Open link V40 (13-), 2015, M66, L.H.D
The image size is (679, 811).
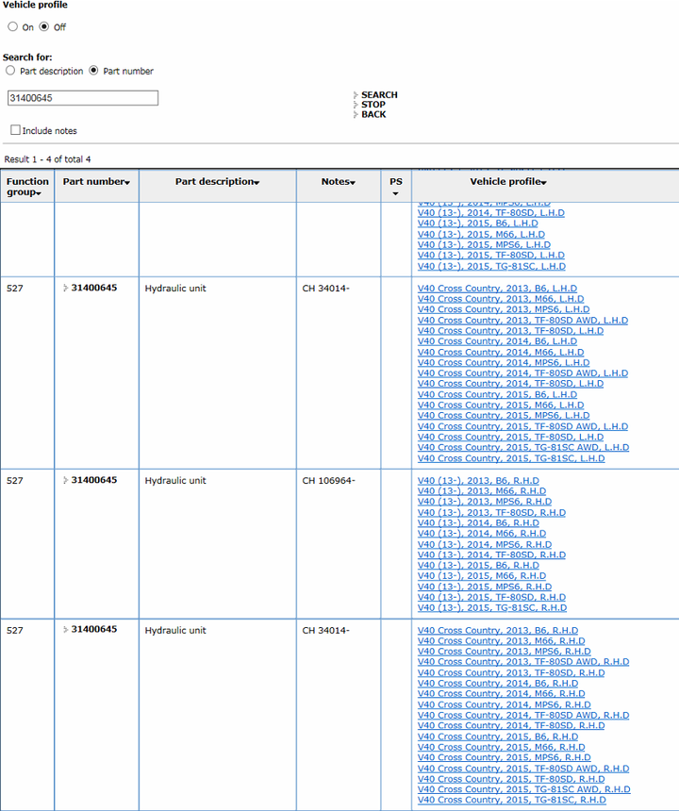point(481,234)
